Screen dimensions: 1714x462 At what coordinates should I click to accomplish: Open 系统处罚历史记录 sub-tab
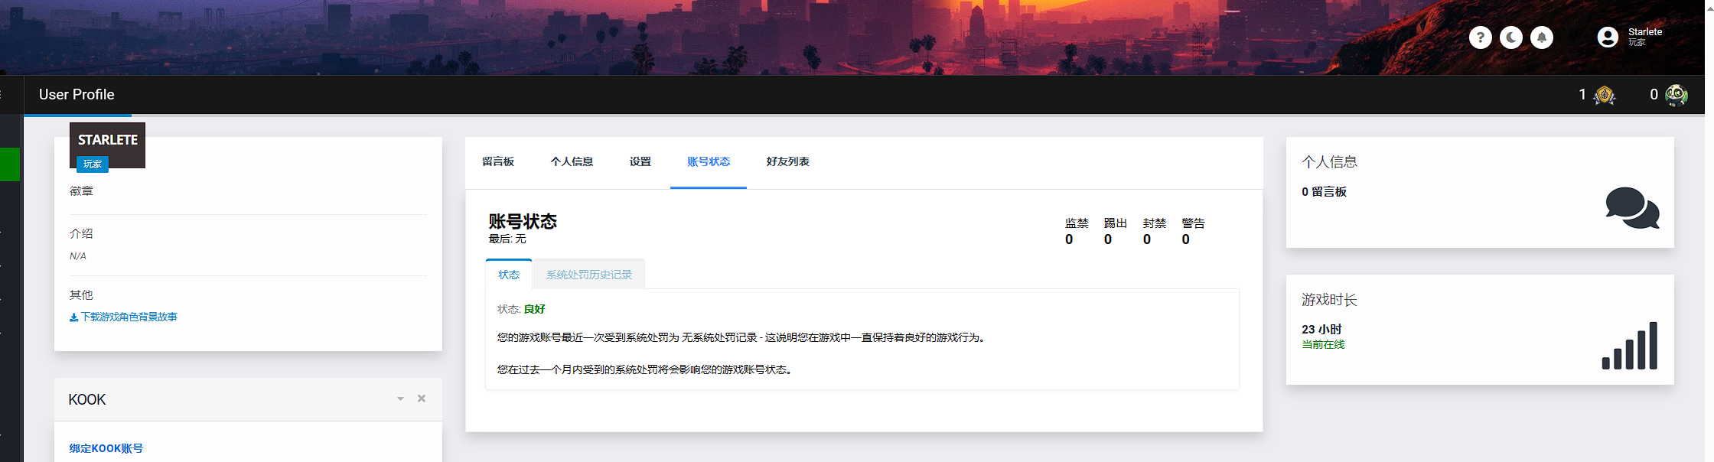click(x=589, y=275)
